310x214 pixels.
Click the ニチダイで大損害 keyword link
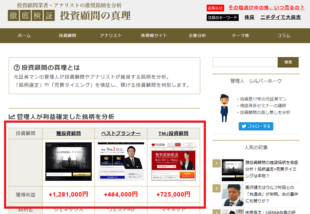coord(280,17)
